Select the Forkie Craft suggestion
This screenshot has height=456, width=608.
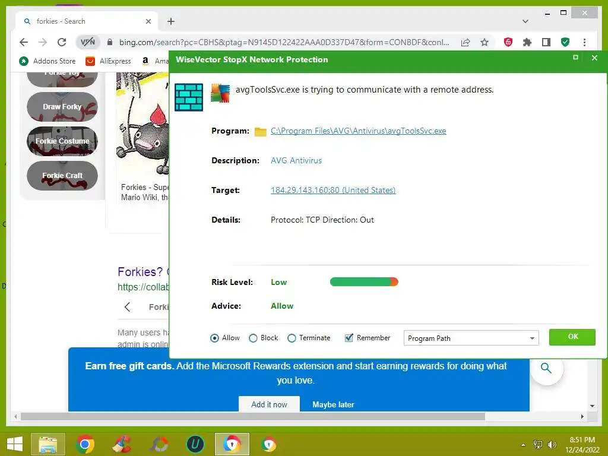[62, 176]
